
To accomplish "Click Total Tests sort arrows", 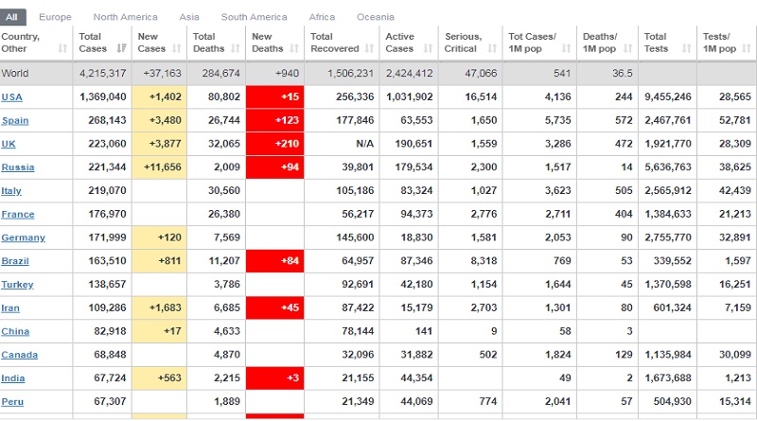I will 687,48.
